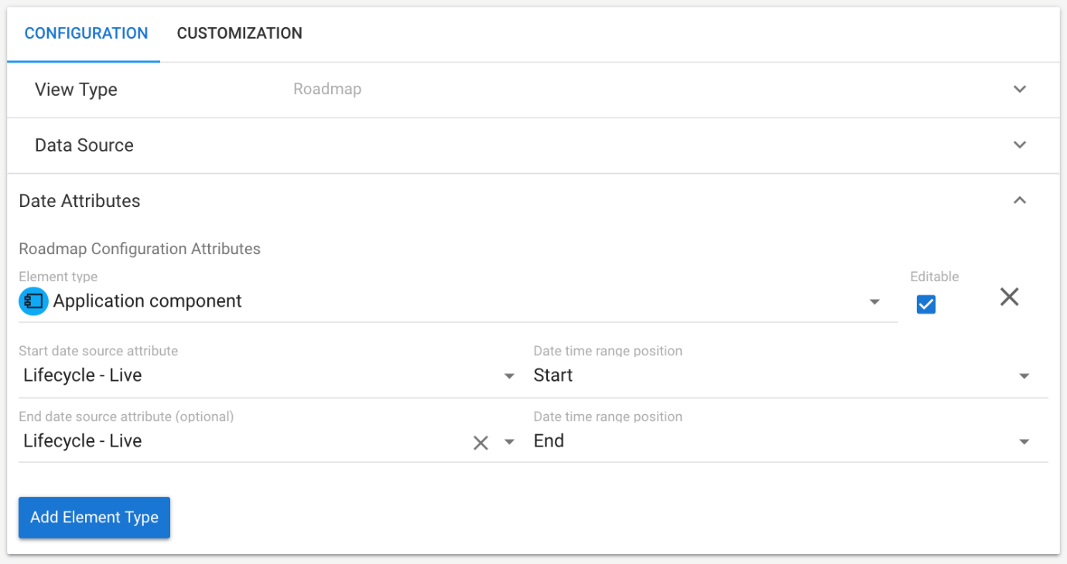Open the End range position dropdown

(x=1024, y=442)
